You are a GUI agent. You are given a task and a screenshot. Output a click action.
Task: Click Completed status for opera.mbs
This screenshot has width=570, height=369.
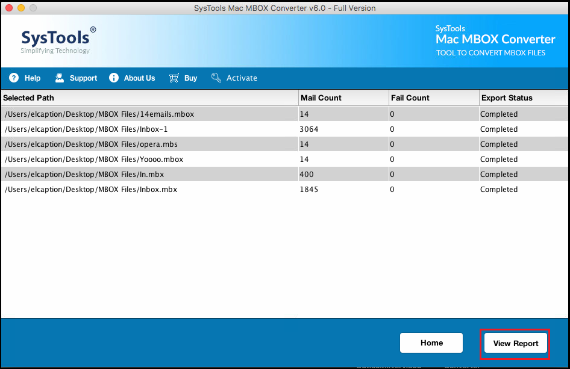coord(499,144)
